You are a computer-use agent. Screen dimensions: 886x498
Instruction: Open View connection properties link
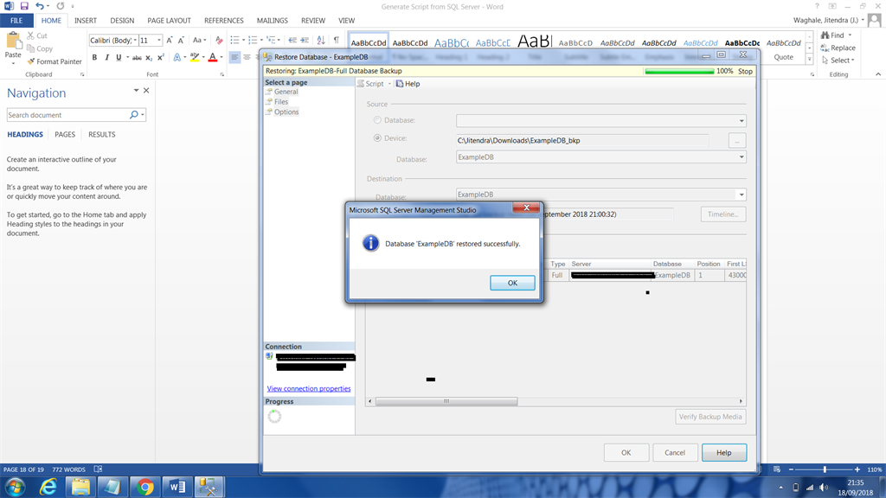coord(309,388)
